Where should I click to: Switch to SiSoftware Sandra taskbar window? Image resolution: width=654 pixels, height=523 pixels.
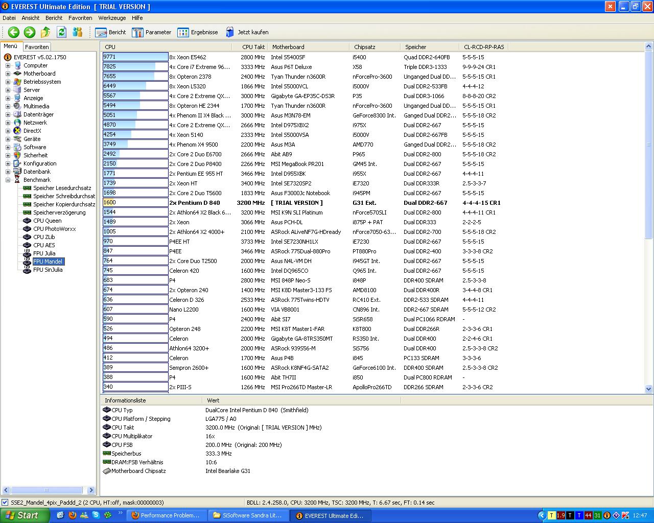248,515
